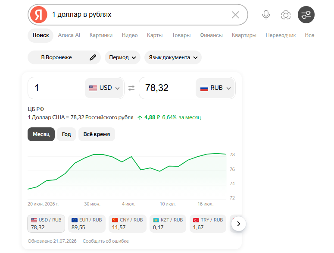Image resolution: width=334 pixels, height=253 pixels.
Task: Open the Все tab
Action: [x=309, y=35]
